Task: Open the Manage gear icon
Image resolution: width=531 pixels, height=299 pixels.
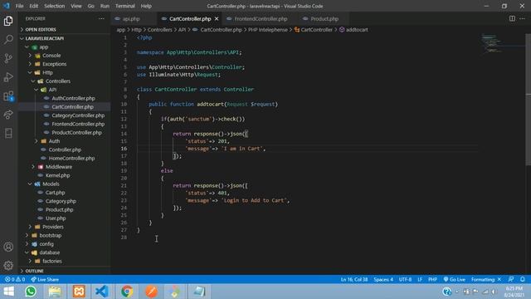Action: tap(8, 265)
